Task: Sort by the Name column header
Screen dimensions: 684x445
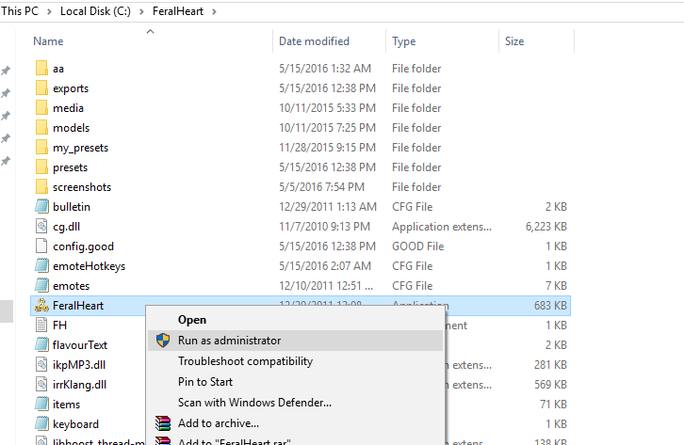Action: point(48,41)
